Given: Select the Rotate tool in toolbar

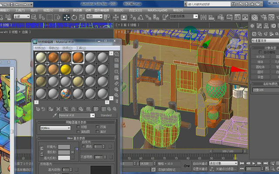Looking at the screenshot, I should pos(74,17).
